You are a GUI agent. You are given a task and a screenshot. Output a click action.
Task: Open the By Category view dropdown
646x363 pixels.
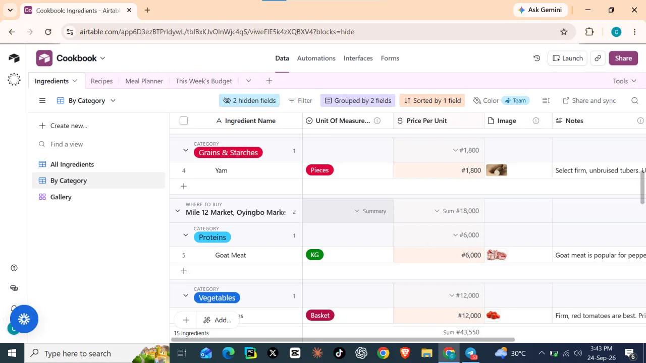[86, 100]
